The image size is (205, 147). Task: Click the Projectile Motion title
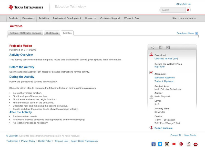tap(21, 46)
